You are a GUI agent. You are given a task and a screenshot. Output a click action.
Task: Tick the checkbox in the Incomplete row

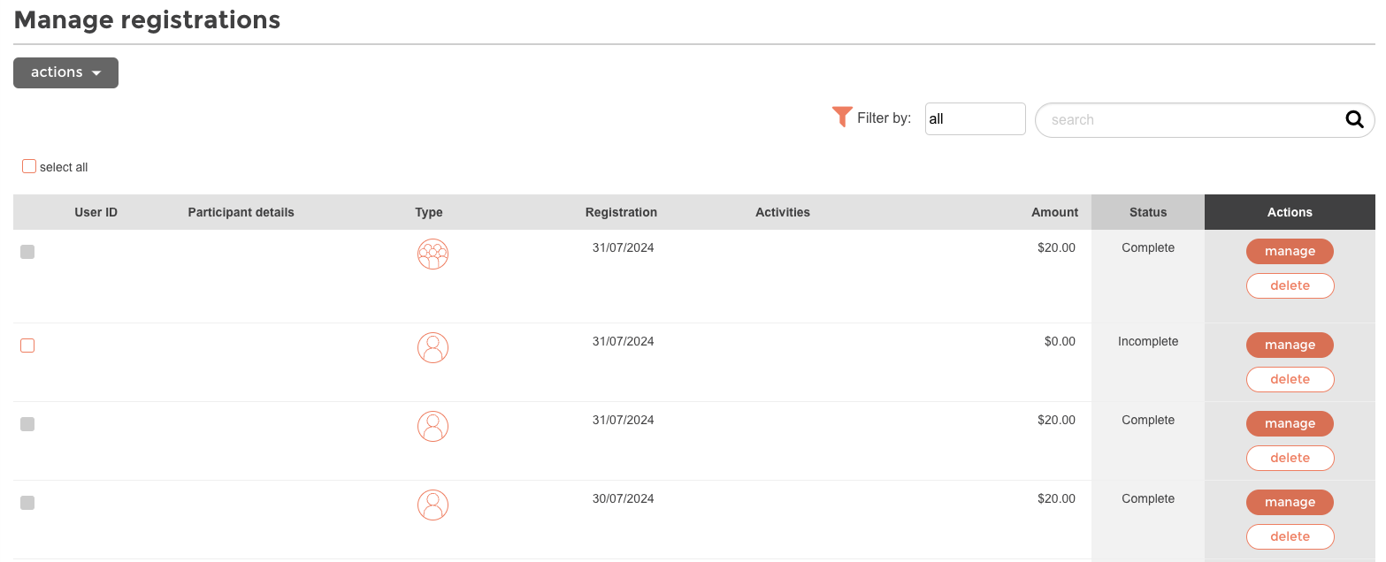[27, 346]
